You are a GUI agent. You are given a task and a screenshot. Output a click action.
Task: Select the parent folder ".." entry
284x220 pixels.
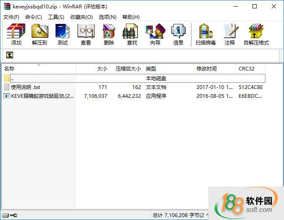12,79
